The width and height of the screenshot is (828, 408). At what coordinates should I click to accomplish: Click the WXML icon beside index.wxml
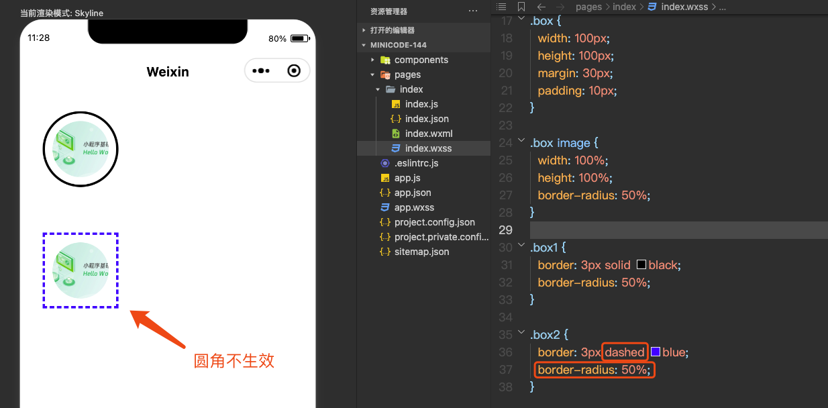[396, 134]
